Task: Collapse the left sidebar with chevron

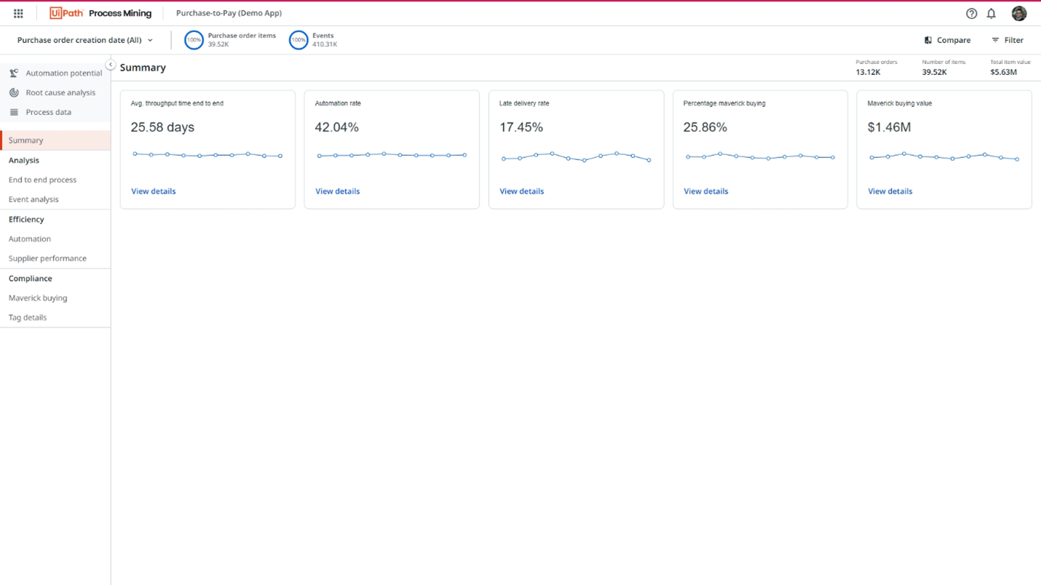Action: click(x=111, y=65)
